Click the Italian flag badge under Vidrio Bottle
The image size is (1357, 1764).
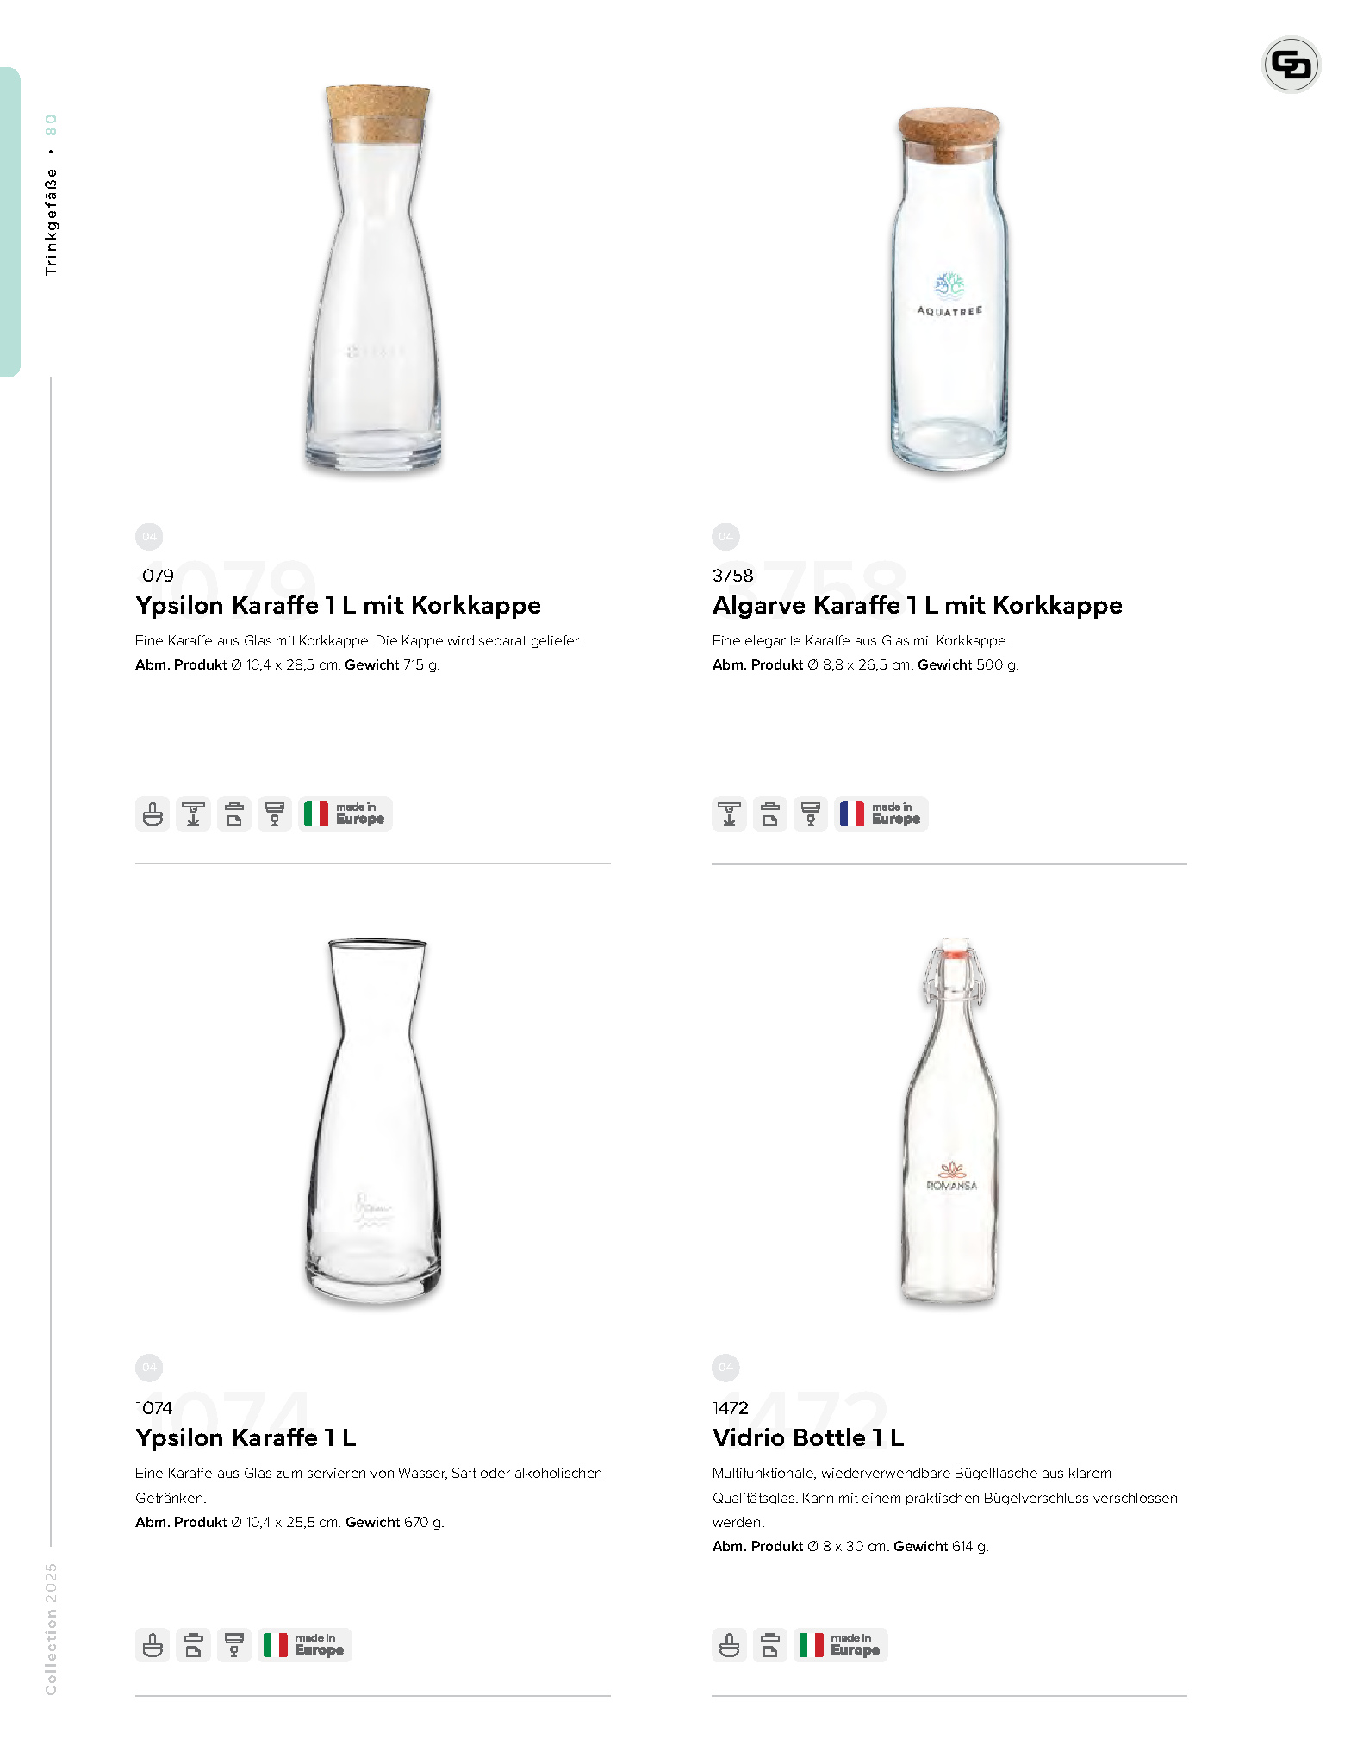(x=840, y=1645)
